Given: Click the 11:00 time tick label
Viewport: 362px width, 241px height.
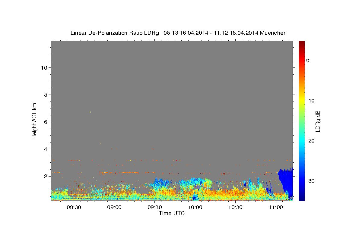Looking at the screenshot, I should coord(276,207).
